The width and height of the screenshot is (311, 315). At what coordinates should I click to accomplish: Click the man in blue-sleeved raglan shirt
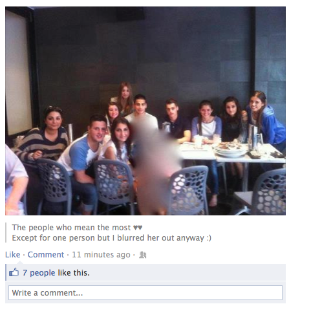point(84,155)
